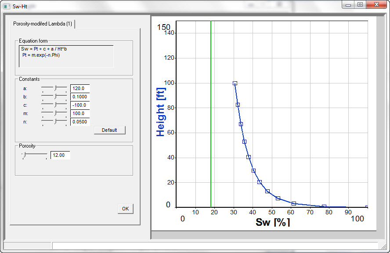Click the constant n field showing 0.0500
This screenshot has height=253, width=390.
click(79, 122)
